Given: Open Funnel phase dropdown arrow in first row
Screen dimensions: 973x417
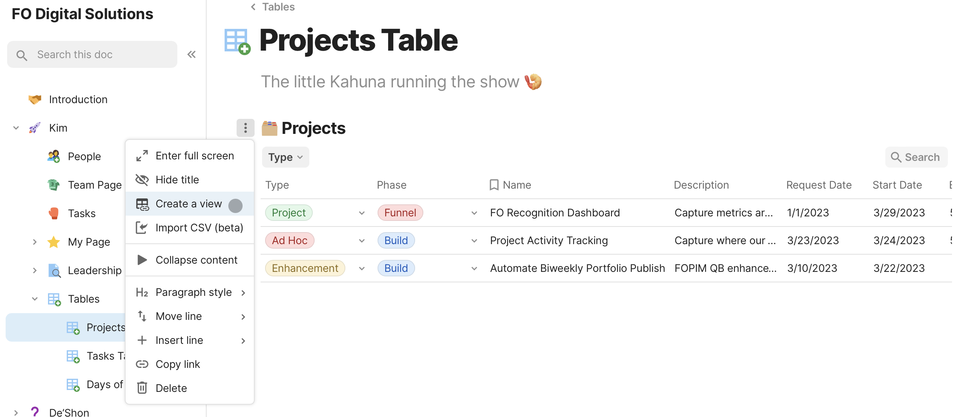Looking at the screenshot, I should pyautogui.click(x=474, y=213).
